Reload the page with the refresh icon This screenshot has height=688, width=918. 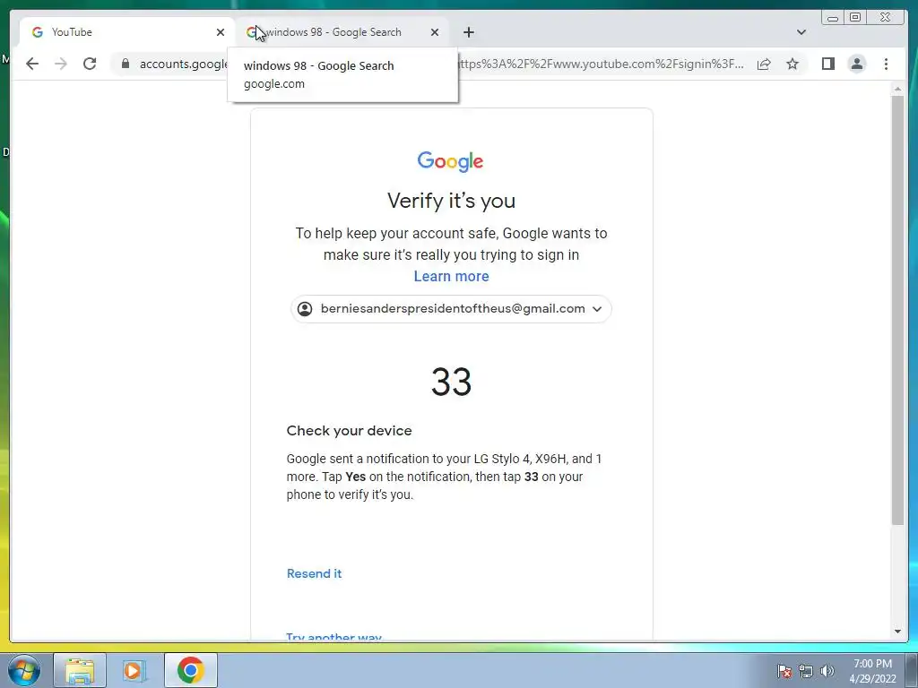tap(90, 64)
